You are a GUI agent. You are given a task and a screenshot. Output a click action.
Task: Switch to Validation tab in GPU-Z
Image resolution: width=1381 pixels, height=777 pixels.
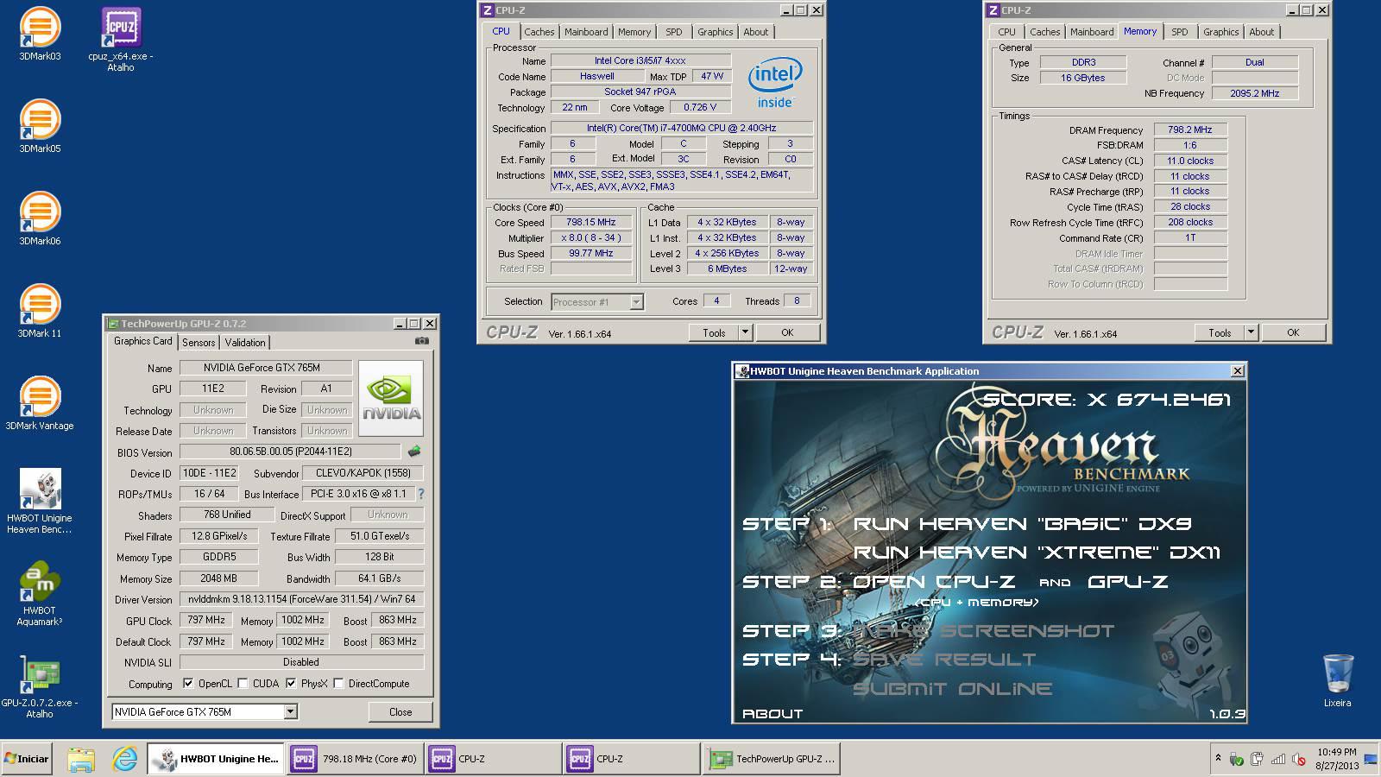point(245,343)
